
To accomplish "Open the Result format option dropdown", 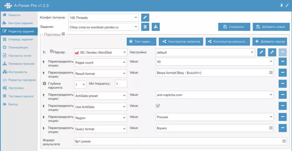I will 101,73.
